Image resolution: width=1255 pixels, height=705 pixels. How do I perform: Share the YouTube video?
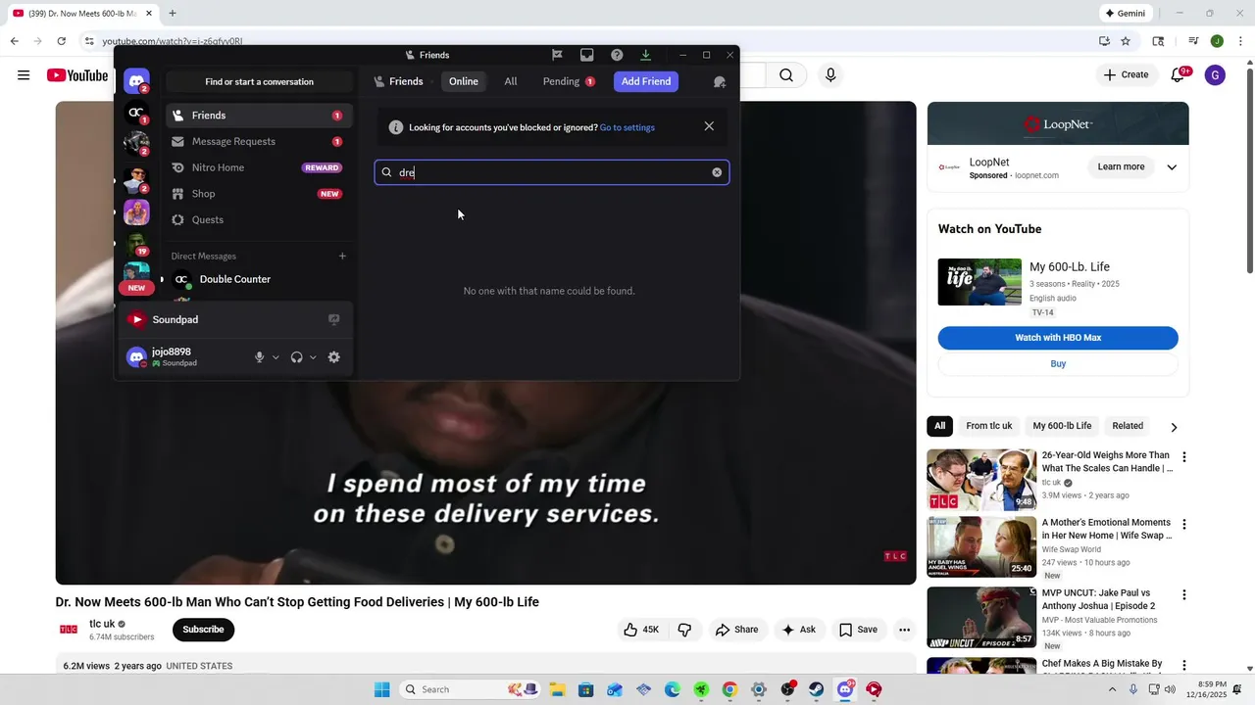[736, 630]
